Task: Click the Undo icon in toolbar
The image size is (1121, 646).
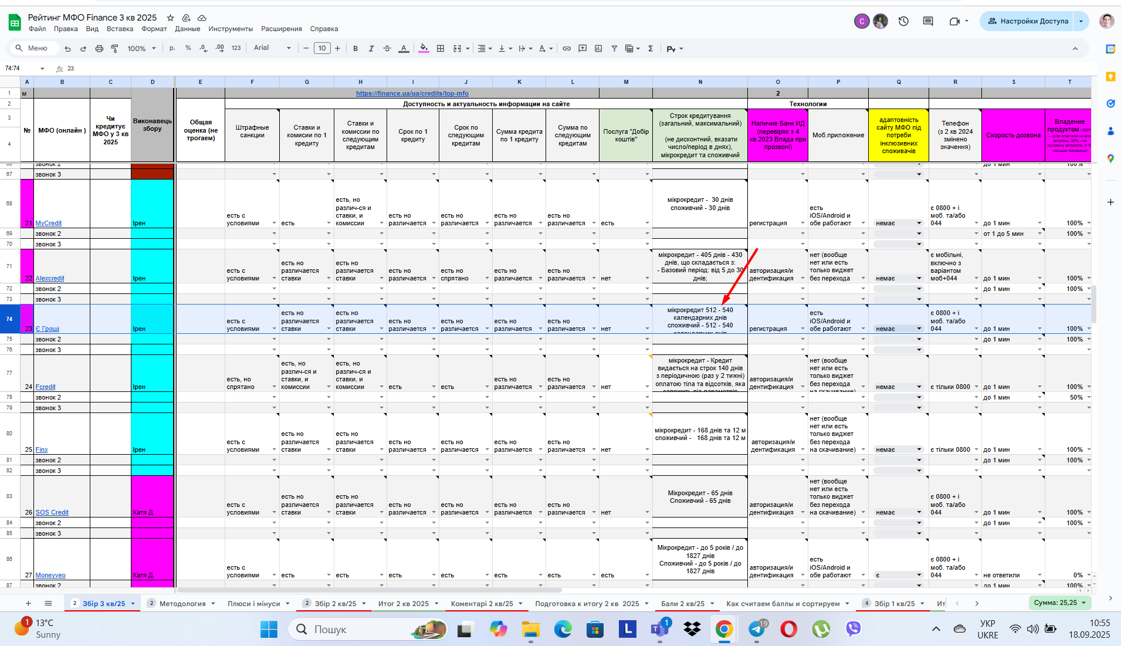Action: (68, 49)
